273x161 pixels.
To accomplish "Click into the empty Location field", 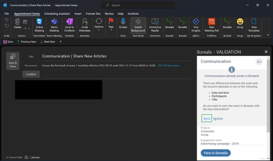I will 116,75.
